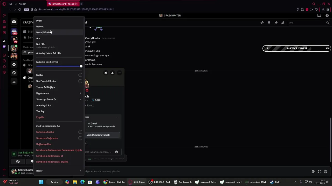Open the Threads icon in channel header
This screenshot has height=186, width=332.
tap(262, 22)
